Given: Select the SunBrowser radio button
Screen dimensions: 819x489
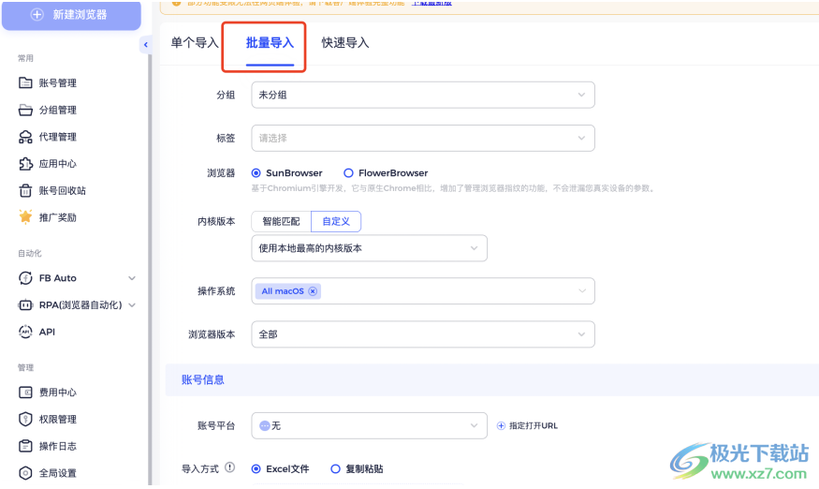Looking at the screenshot, I should tap(256, 173).
